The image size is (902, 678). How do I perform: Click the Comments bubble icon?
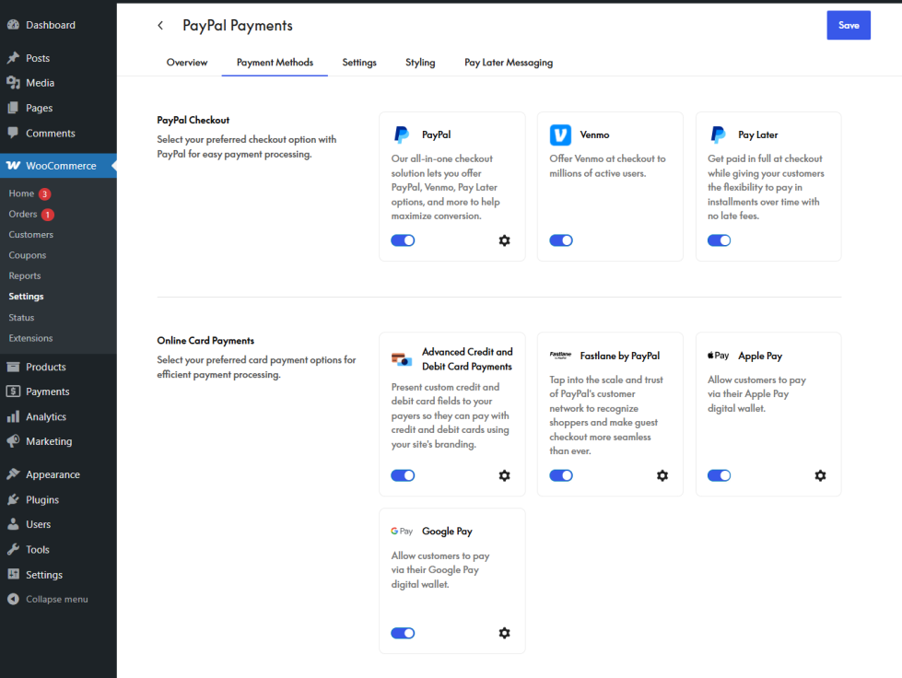click(13, 133)
